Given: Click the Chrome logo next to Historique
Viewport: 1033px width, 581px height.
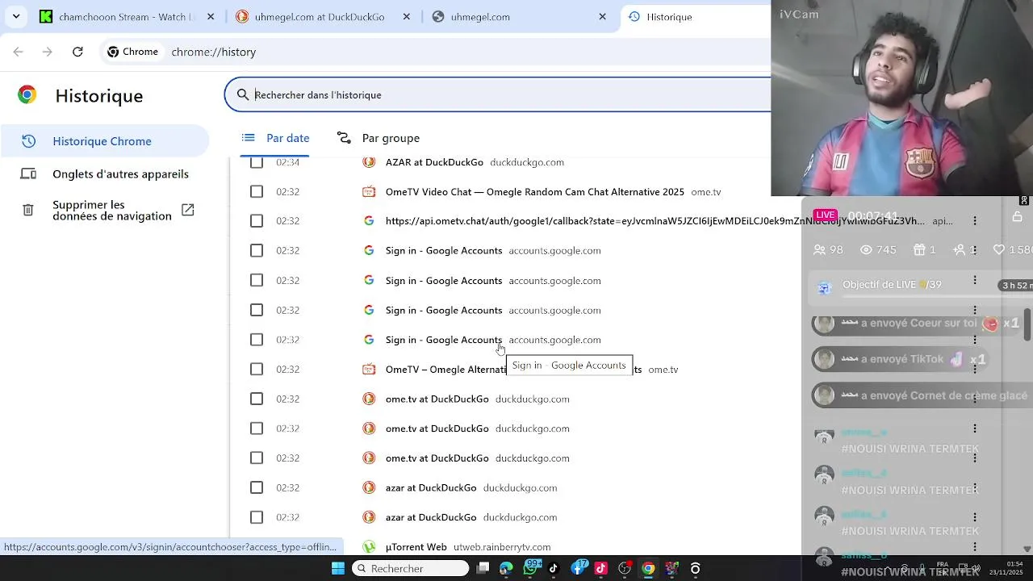Looking at the screenshot, I should point(27,95).
